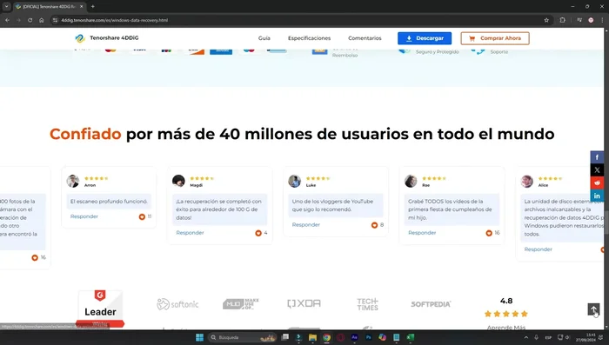This screenshot has height=345, width=609.
Task: Open the Especificaciones navigation item
Action: click(x=309, y=38)
